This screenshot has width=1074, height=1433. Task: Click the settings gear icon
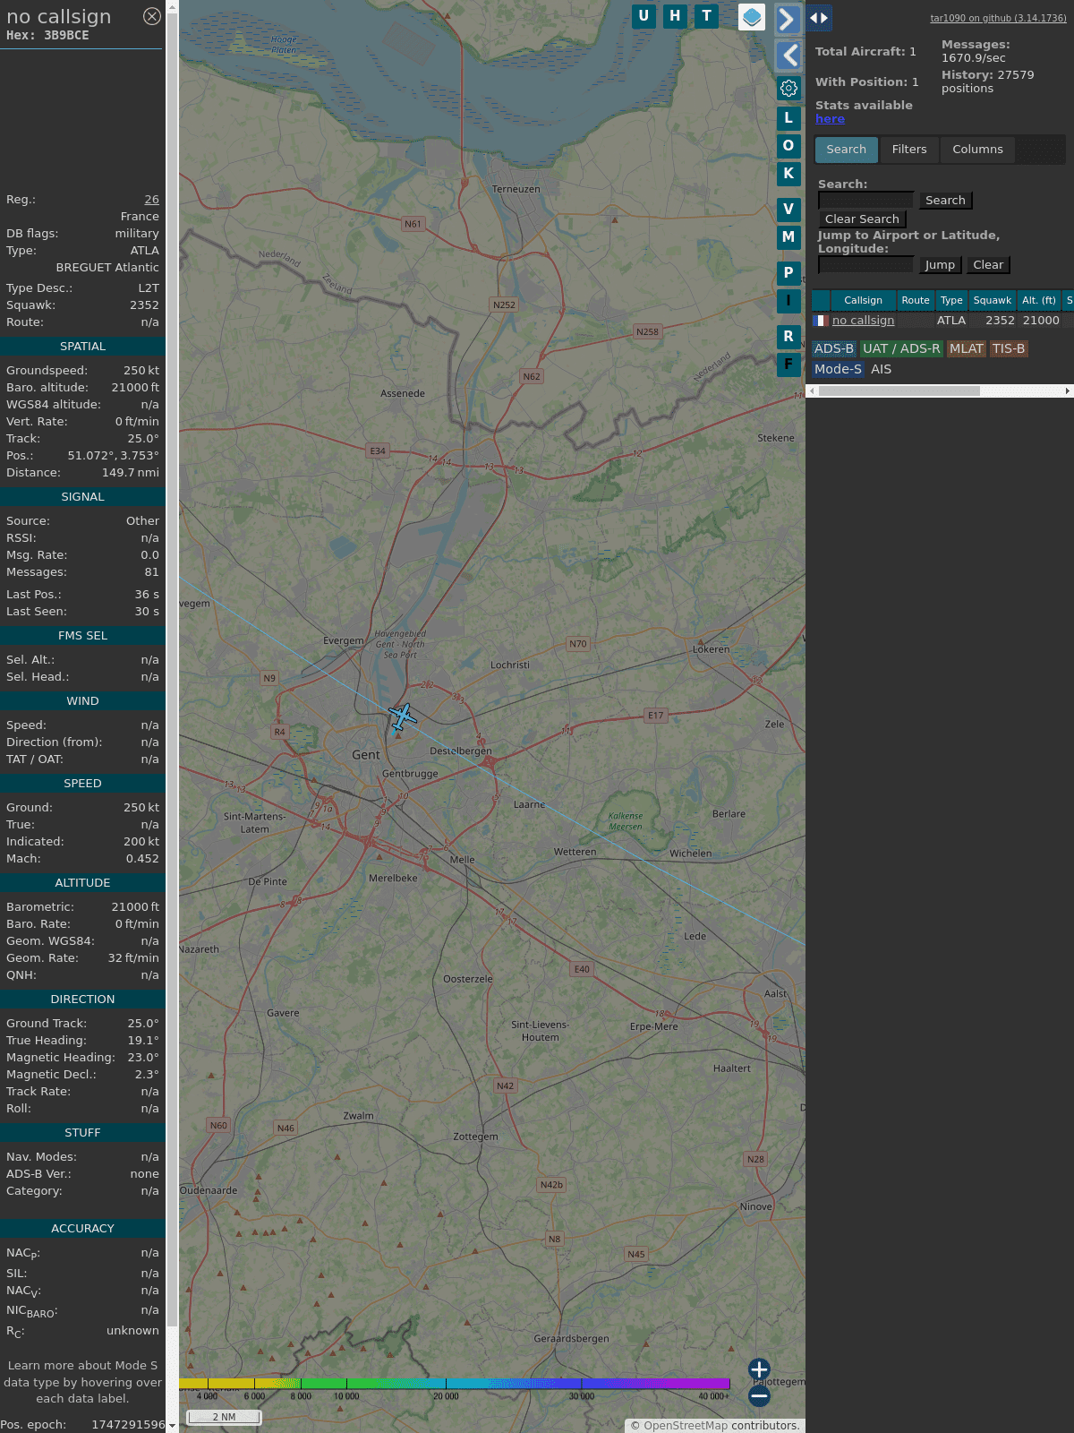pos(788,88)
